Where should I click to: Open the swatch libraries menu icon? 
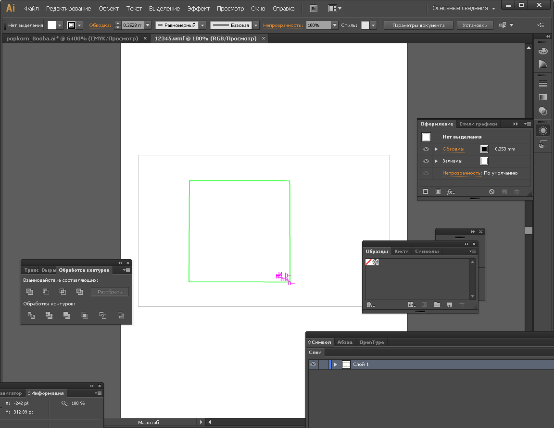point(370,305)
